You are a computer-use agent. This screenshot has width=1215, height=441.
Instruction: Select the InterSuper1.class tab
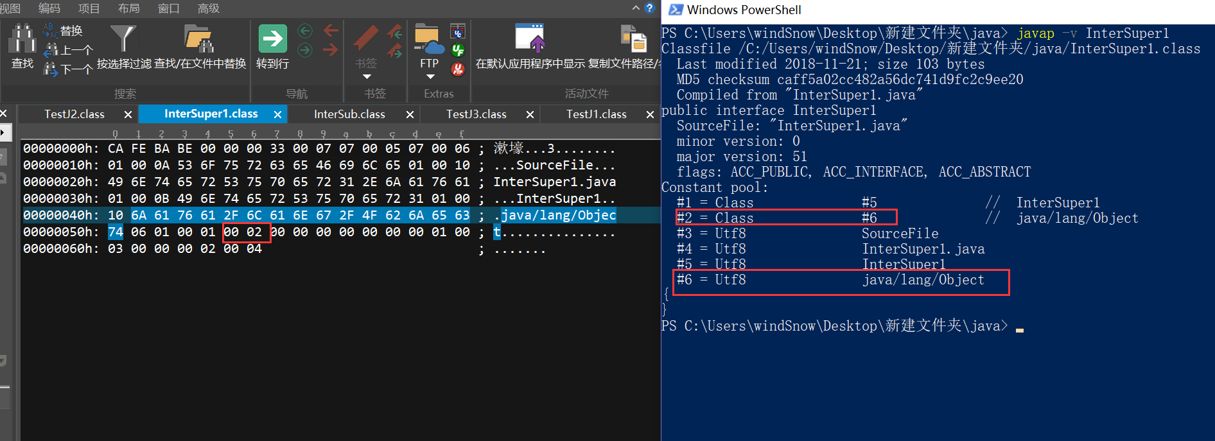coord(211,114)
